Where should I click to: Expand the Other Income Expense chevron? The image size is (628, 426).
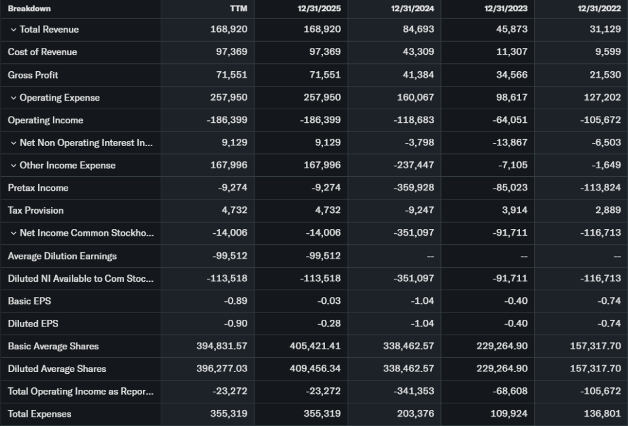[13, 166]
